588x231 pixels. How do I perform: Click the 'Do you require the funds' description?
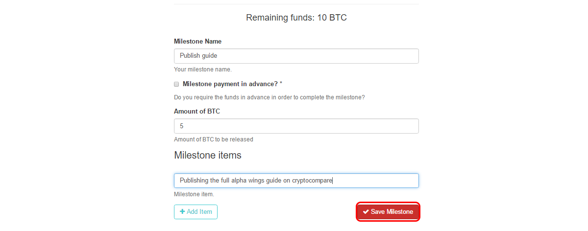tap(269, 97)
